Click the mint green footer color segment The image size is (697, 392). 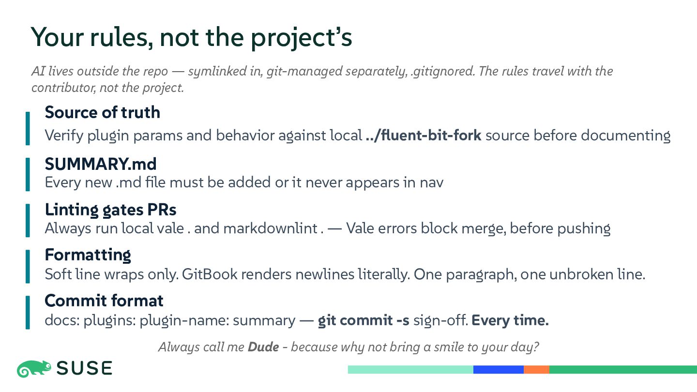click(x=410, y=370)
